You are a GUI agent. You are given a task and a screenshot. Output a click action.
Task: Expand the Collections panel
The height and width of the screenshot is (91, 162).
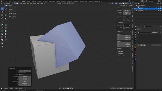tap(120, 51)
